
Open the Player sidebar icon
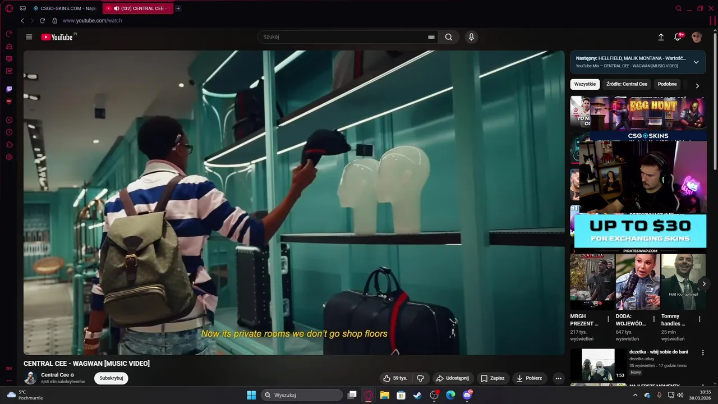[9, 120]
